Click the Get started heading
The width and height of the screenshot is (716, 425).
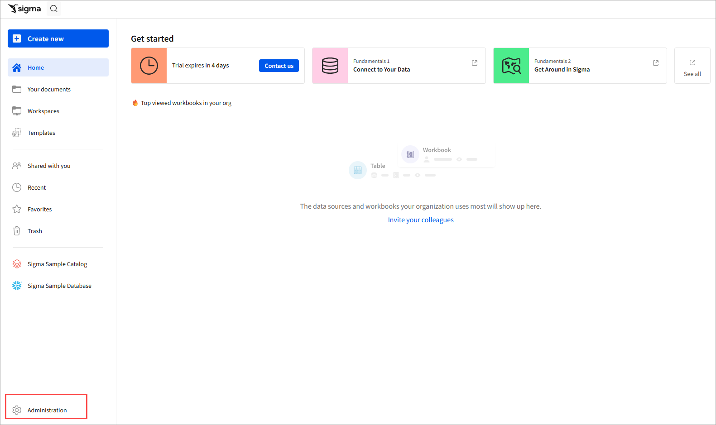coord(152,38)
